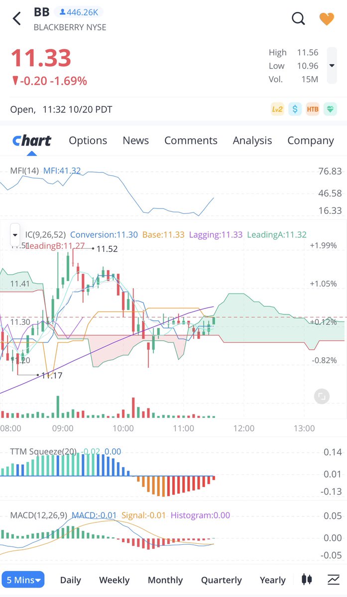Image resolution: width=347 pixels, height=597 pixels.
Task: Tap the Lagging:11.33 legend value
Action: 216,235
